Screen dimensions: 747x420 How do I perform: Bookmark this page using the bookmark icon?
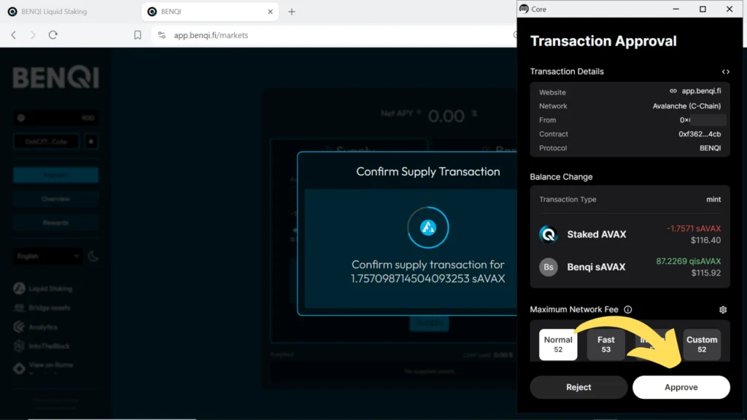click(x=138, y=35)
